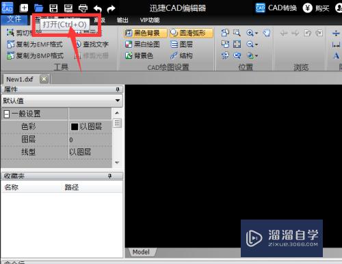The height and width of the screenshot is (264, 342).
Task: Click the 购买 purchase button
Action: click(x=316, y=8)
